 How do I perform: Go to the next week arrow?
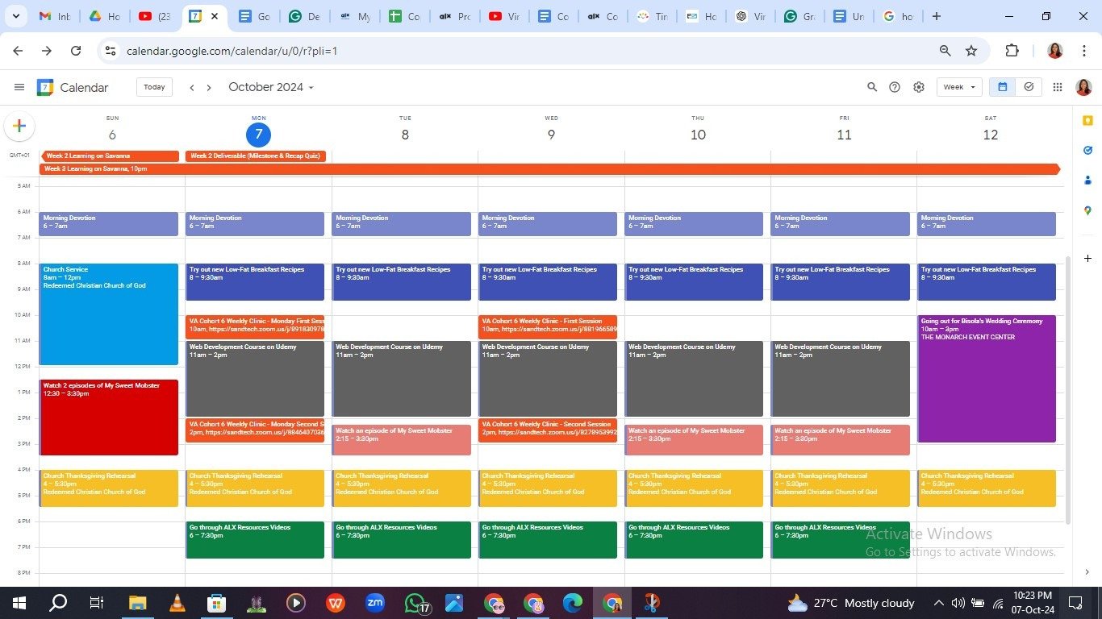pyautogui.click(x=209, y=87)
